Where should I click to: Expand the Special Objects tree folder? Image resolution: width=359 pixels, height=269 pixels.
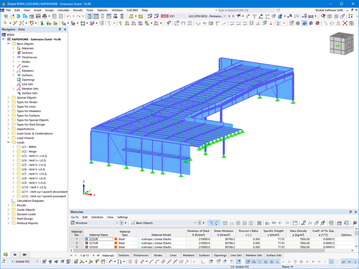[8, 98]
